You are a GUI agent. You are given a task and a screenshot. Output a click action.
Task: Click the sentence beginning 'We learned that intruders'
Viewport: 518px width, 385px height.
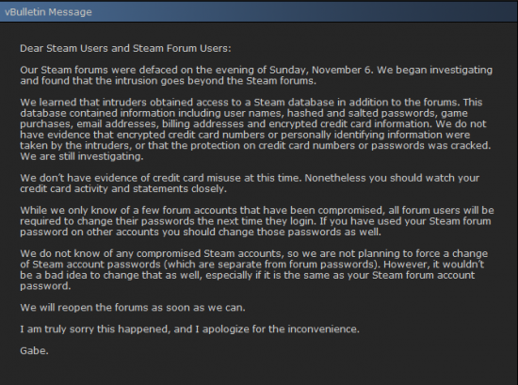coord(240,103)
